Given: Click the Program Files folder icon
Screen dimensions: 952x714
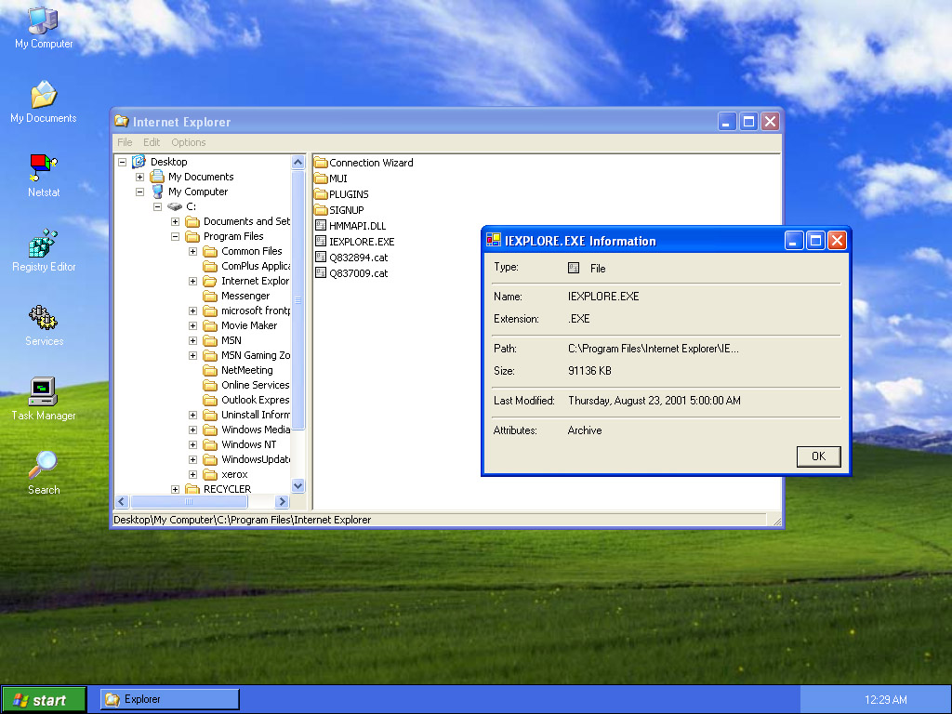Looking at the screenshot, I should point(192,236).
